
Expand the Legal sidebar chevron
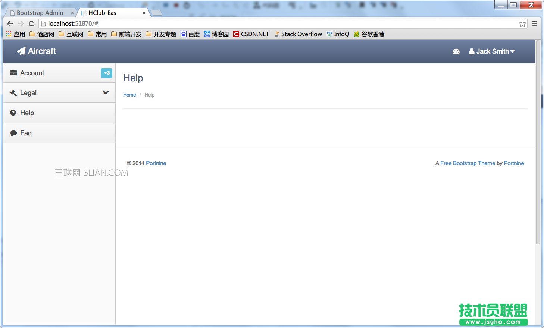106,92
